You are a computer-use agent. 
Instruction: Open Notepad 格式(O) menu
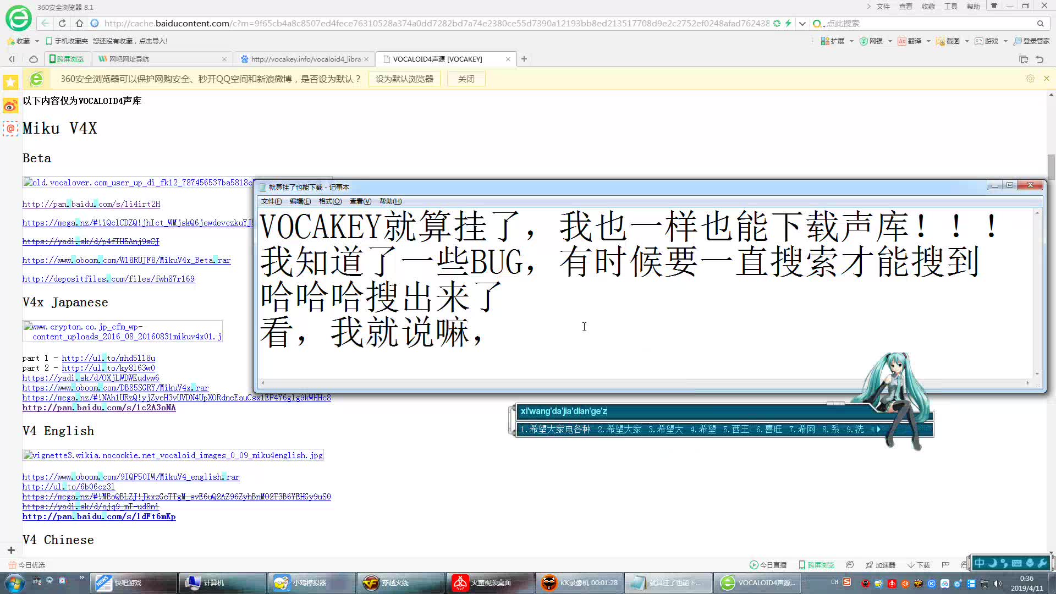pyautogui.click(x=330, y=201)
